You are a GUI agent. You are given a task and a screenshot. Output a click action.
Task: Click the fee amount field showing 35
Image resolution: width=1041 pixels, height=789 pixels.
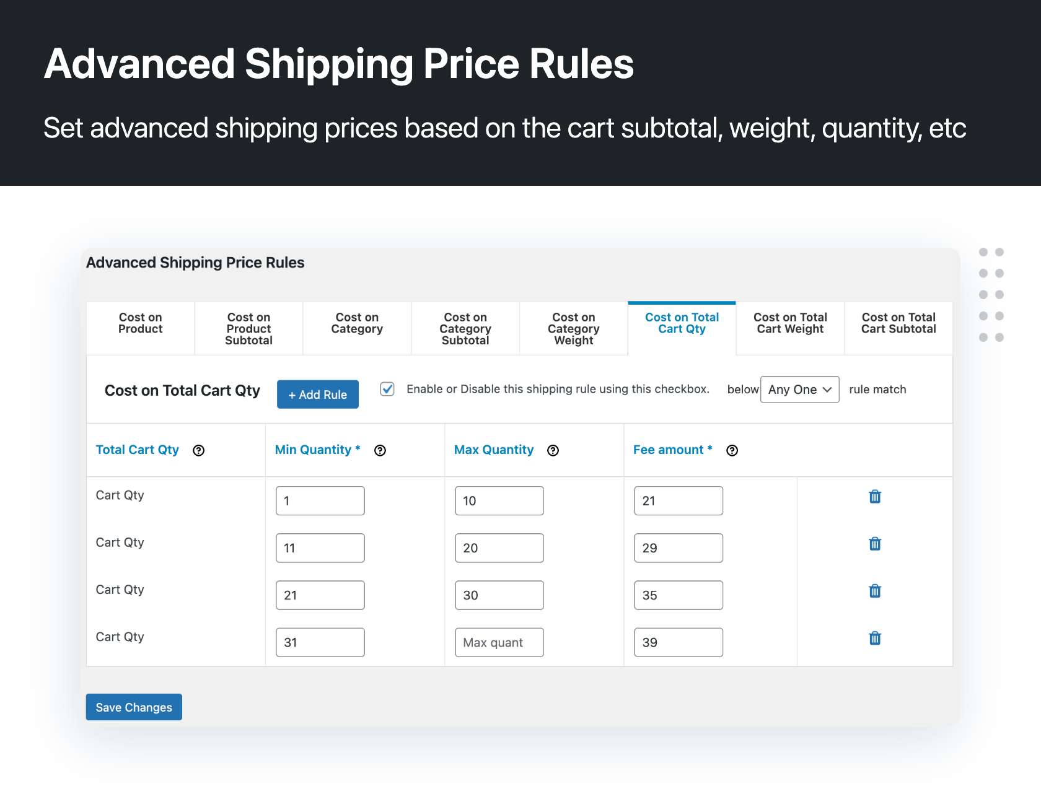click(x=678, y=595)
